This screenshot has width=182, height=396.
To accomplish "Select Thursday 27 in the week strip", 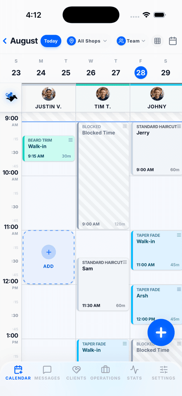I will pyautogui.click(x=116, y=69).
